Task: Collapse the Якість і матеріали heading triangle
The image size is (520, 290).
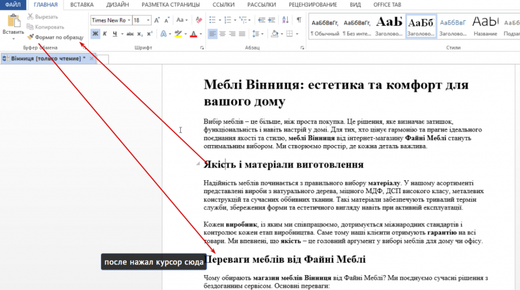Action: click(198, 163)
